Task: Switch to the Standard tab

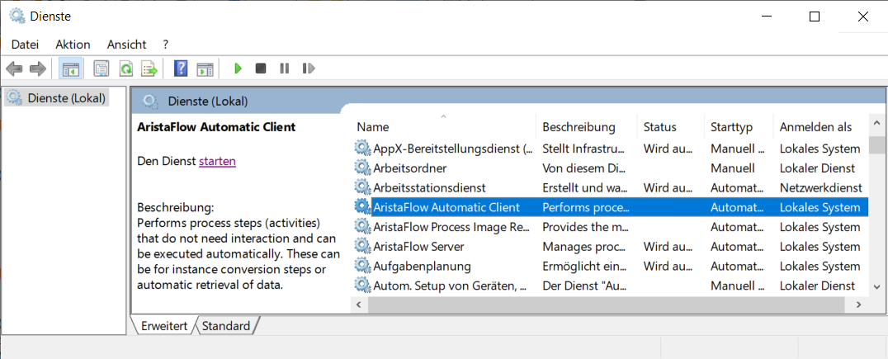Action: [x=226, y=326]
